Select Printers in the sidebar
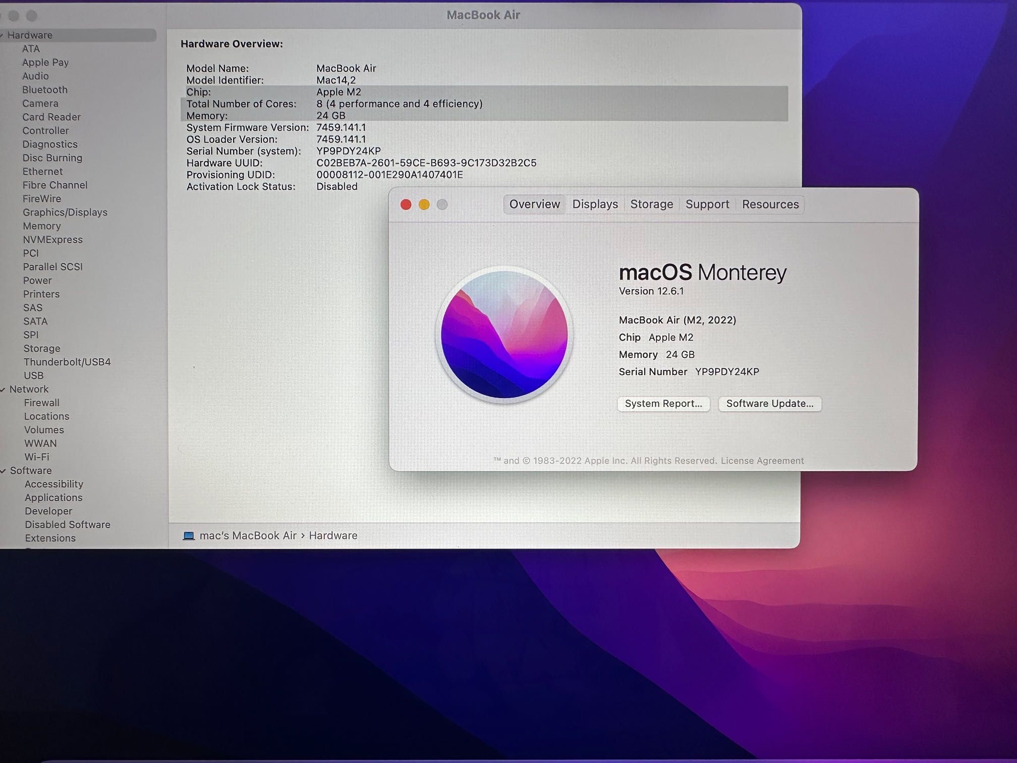Image resolution: width=1017 pixels, height=763 pixels. (x=41, y=294)
